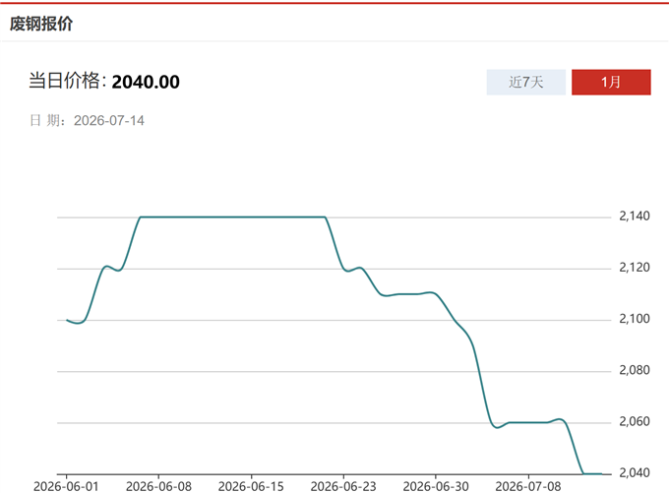Click the 当日价格 2040.00 value

[146, 82]
